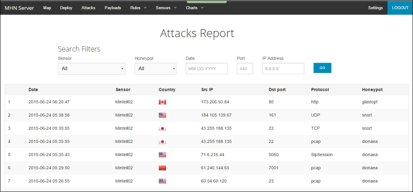
Task: Click source IP 60.54.60.120
Action: point(214,181)
